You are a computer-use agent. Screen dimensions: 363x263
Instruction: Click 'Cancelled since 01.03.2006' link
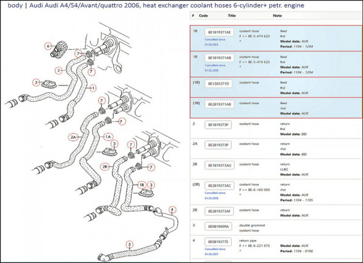pos(215,195)
